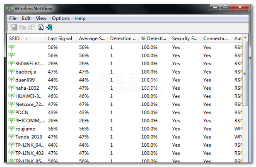Select the duan999 network name
The width and height of the screenshot is (256, 167).
(x=25, y=80)
